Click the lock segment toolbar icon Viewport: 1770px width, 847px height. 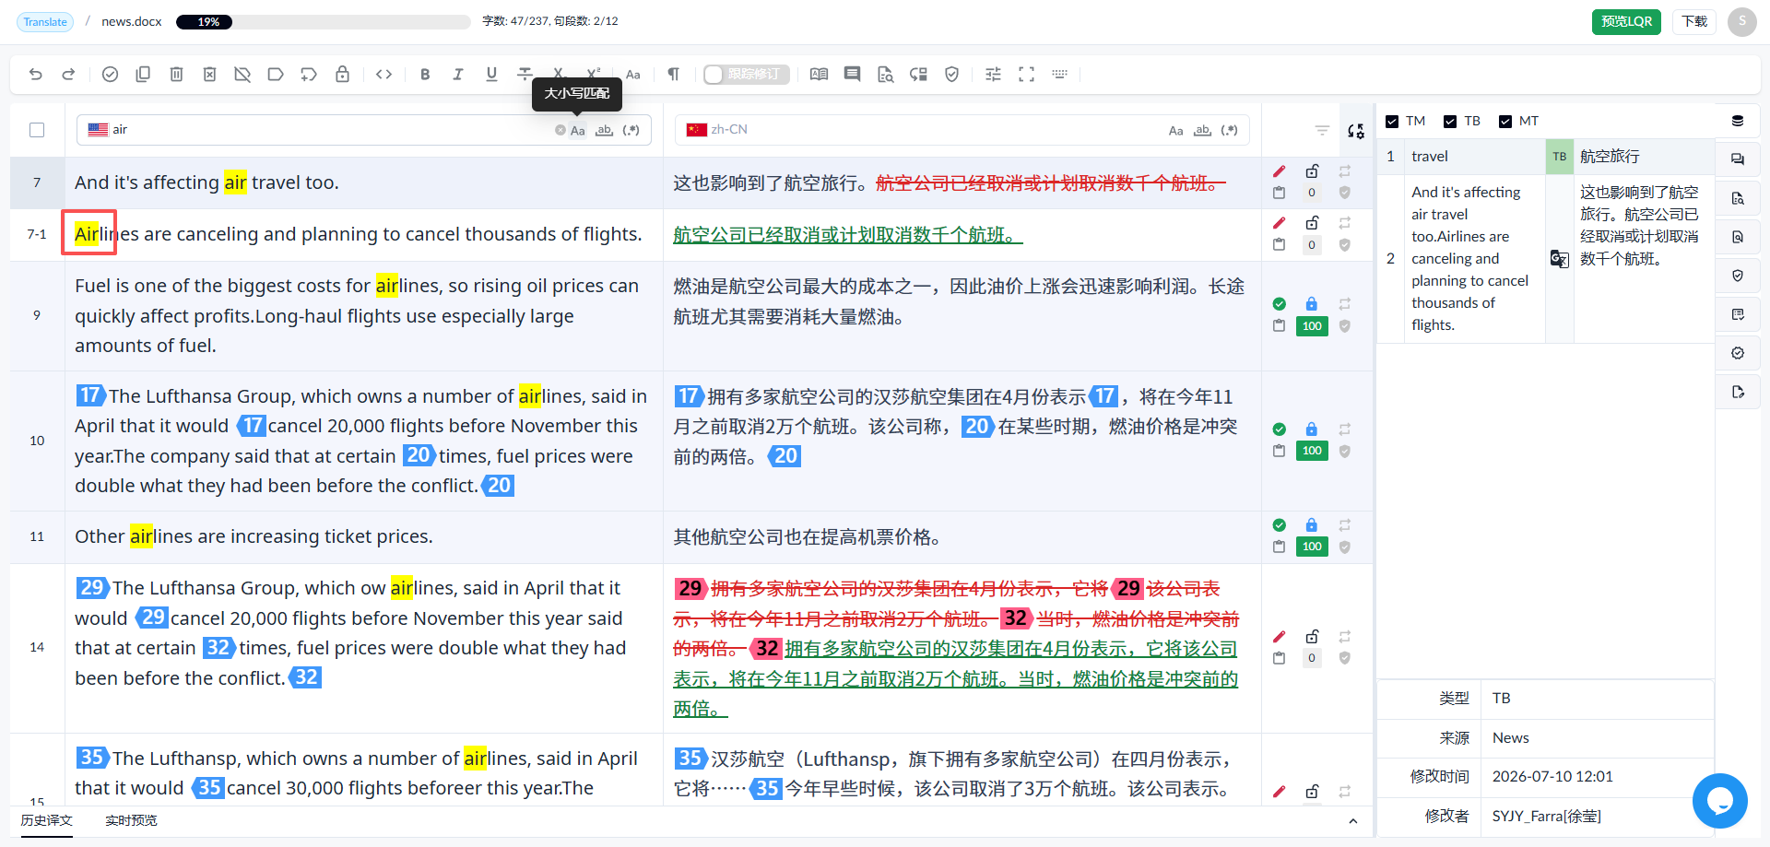pos(342,75)
